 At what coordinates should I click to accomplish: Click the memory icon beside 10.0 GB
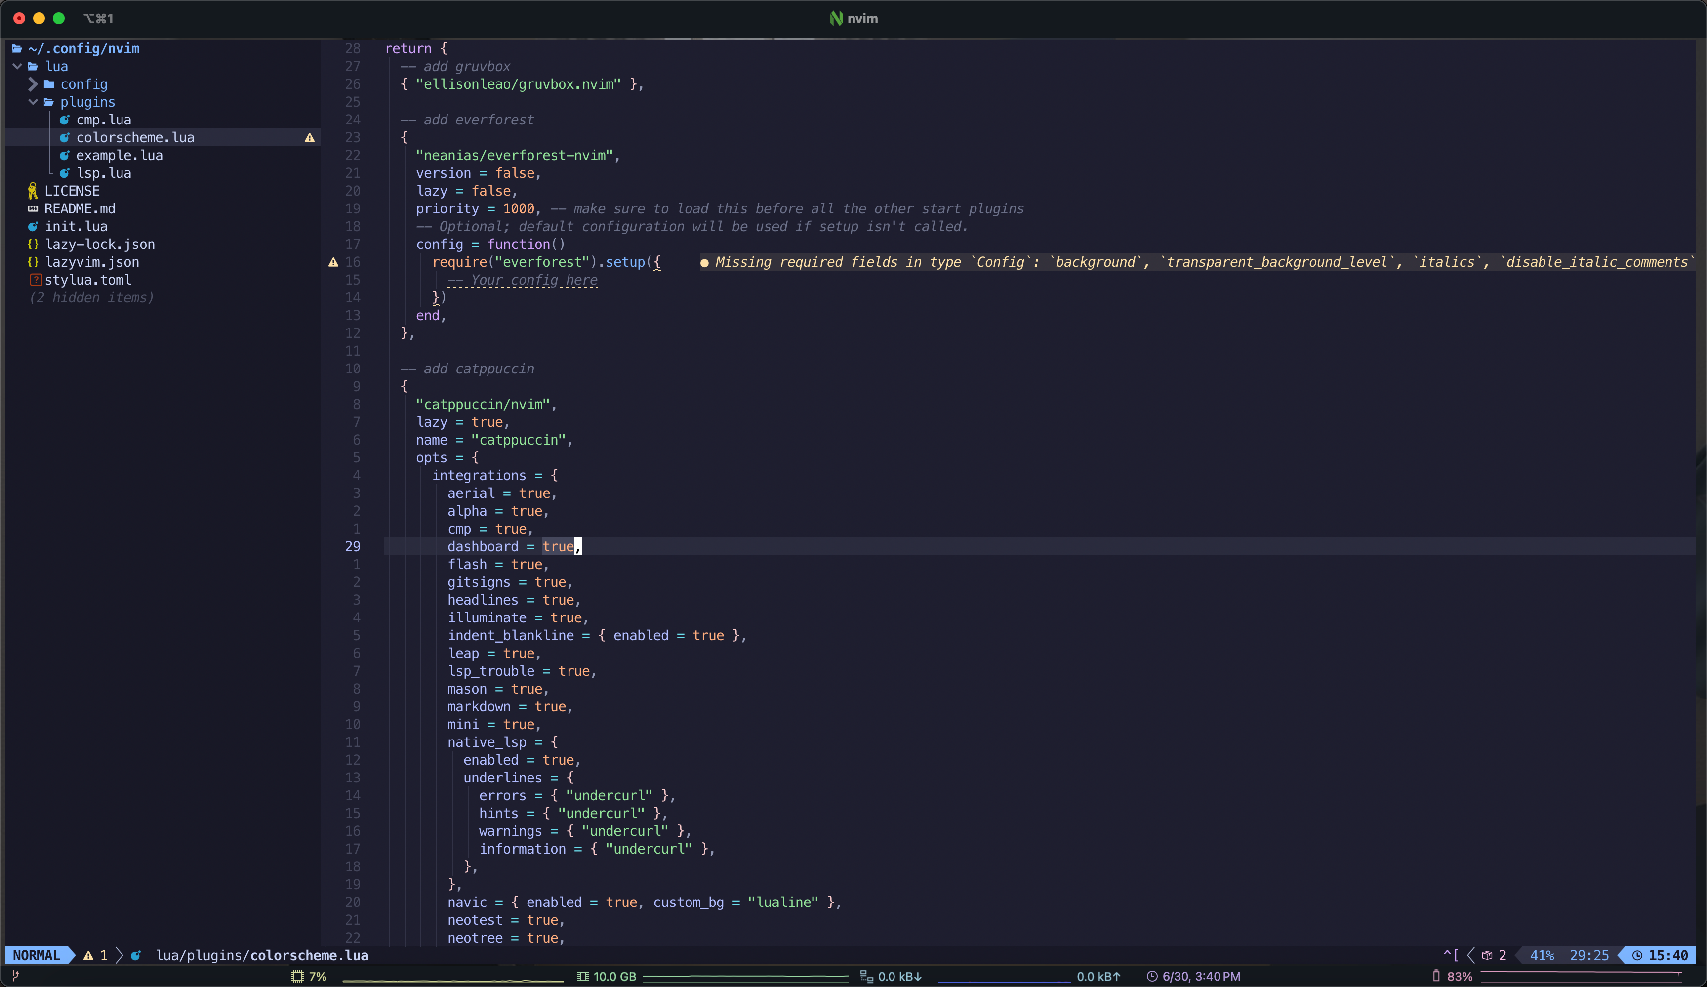582,976
